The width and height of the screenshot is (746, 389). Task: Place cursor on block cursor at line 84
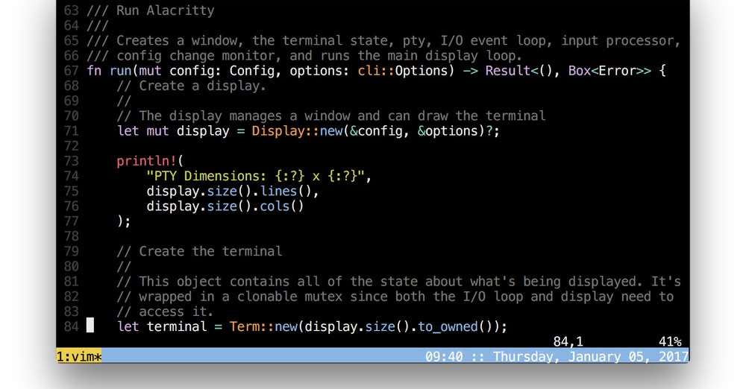click(x=90, y=326)
